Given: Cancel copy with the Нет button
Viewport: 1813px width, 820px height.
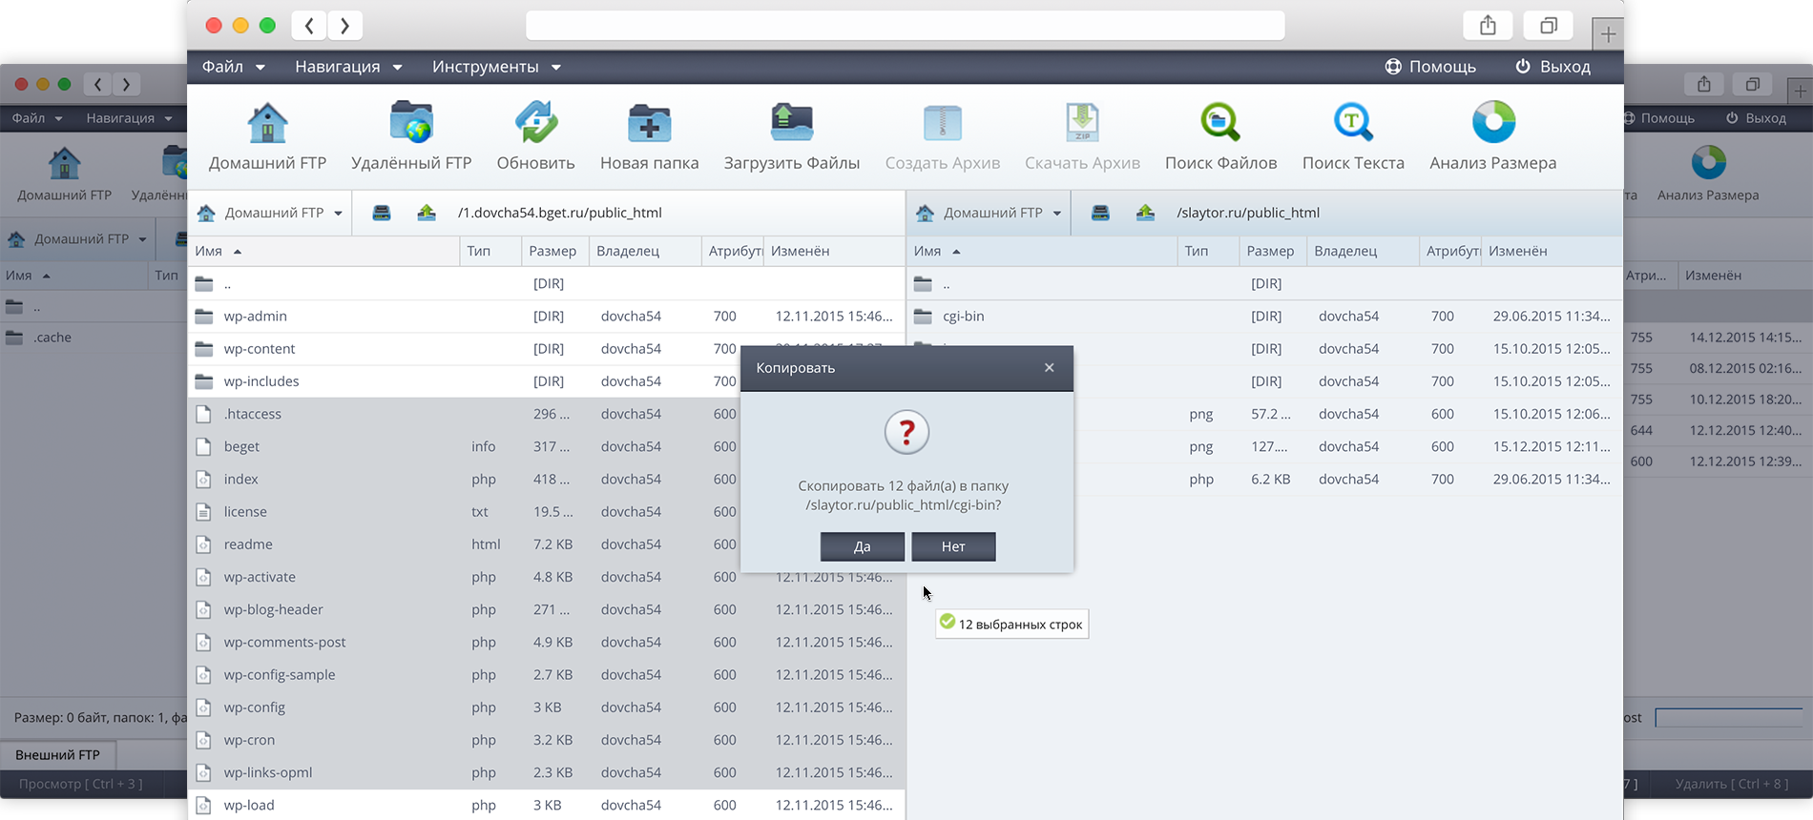Looking at the screenshot, I should 953,546.
